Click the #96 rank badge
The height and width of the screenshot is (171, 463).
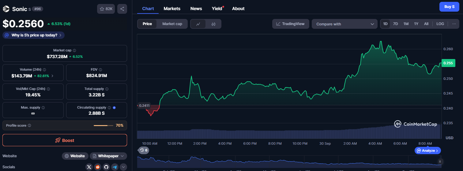tap(38, 9)
